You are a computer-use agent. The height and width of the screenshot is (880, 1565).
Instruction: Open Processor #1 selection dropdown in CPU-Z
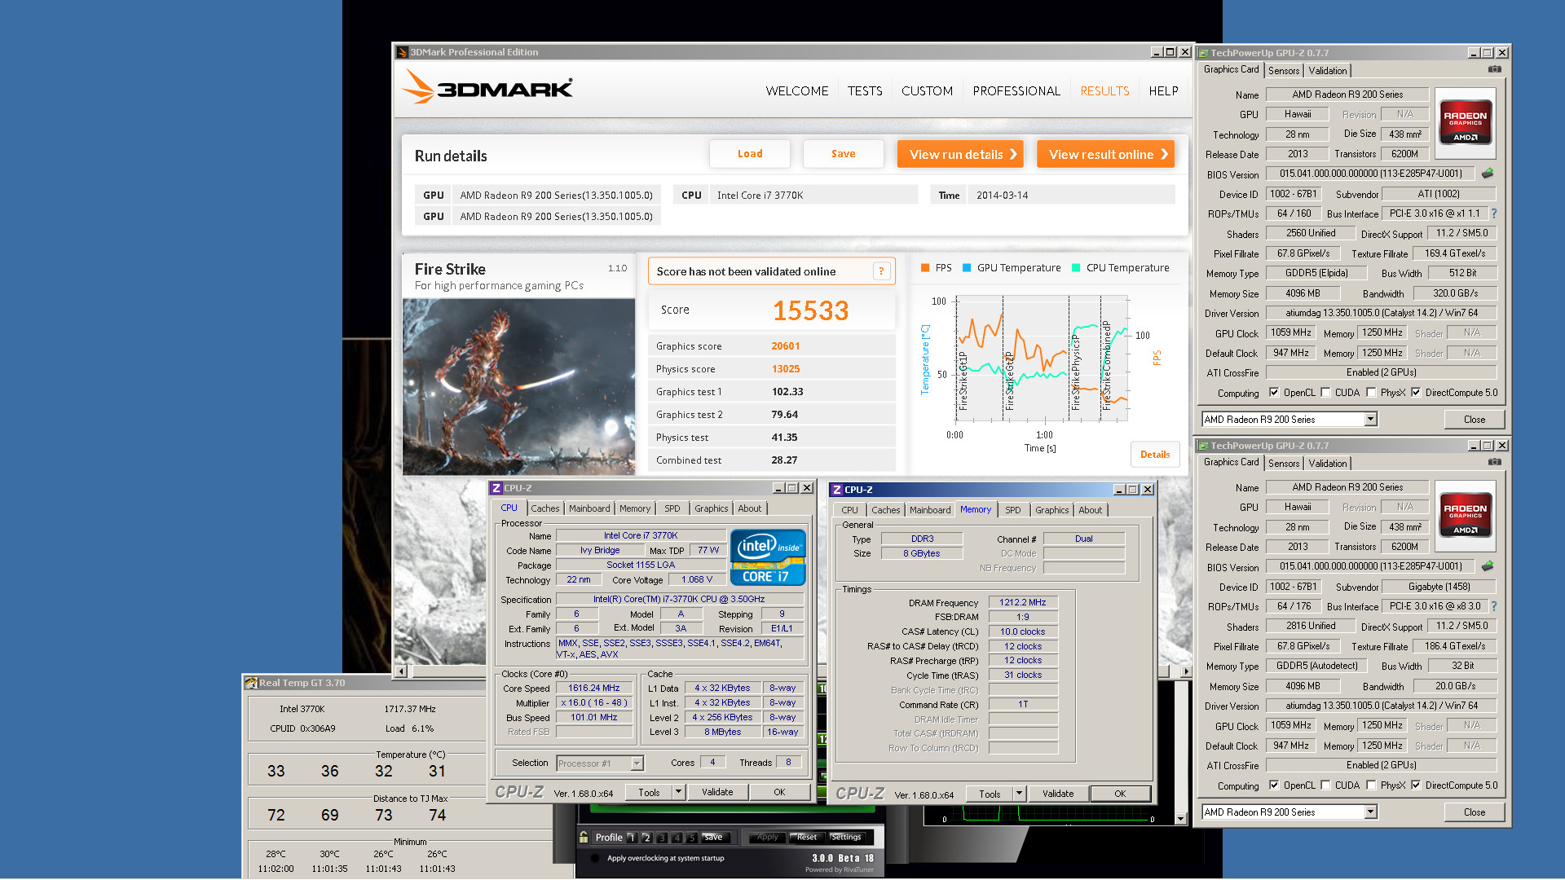point(637,763)
